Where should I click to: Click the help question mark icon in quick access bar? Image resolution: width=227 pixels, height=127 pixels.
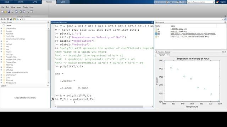(181, 2)
